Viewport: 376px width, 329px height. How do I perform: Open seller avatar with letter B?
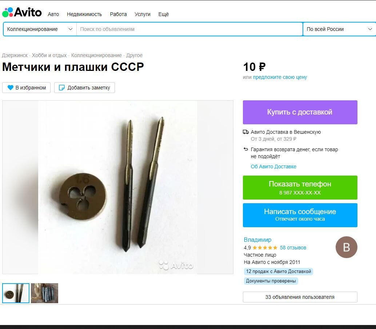346,247
